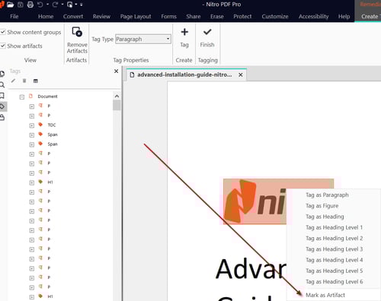Select the Create Tags ribbon tab
The width and height of the screenshot is (381, 301).
(370, 17)
